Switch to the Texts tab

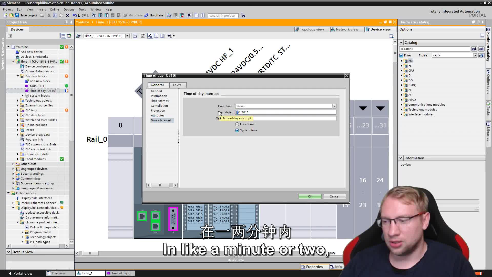tap(177, 85)
